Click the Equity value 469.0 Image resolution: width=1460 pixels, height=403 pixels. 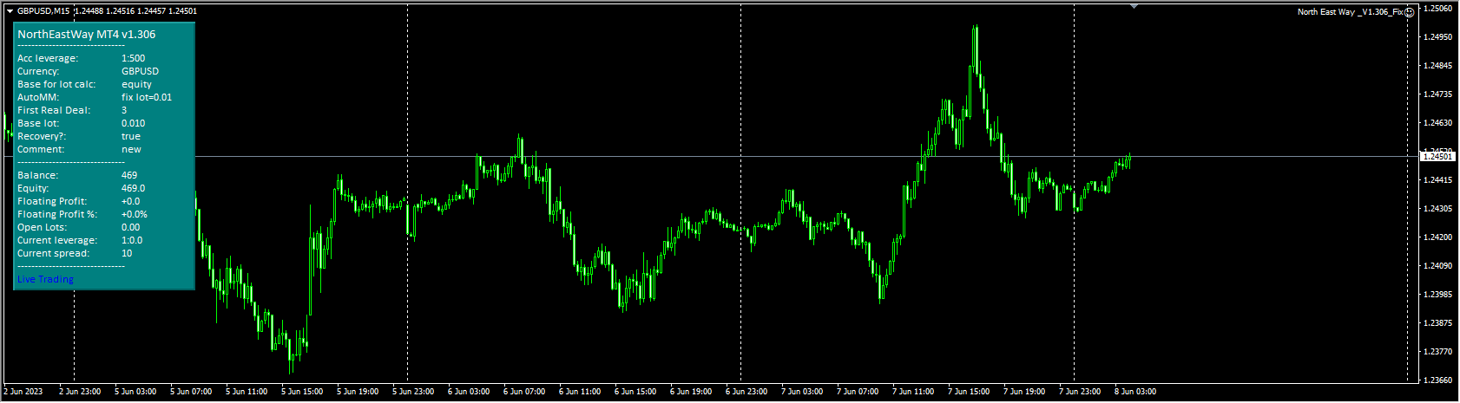133,188
